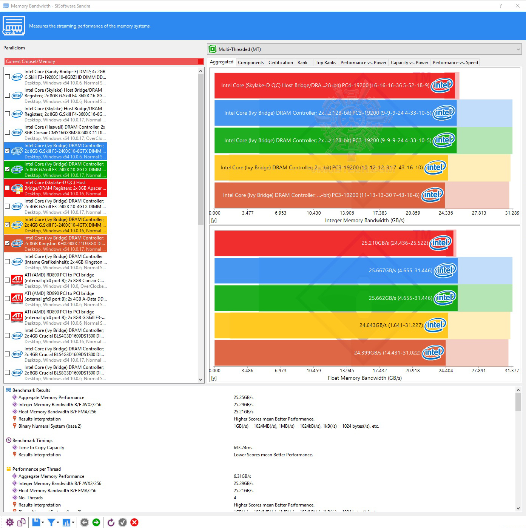Click the blue bar chart icon
Viewport: 526px width, 528px height.
[66, 522]
